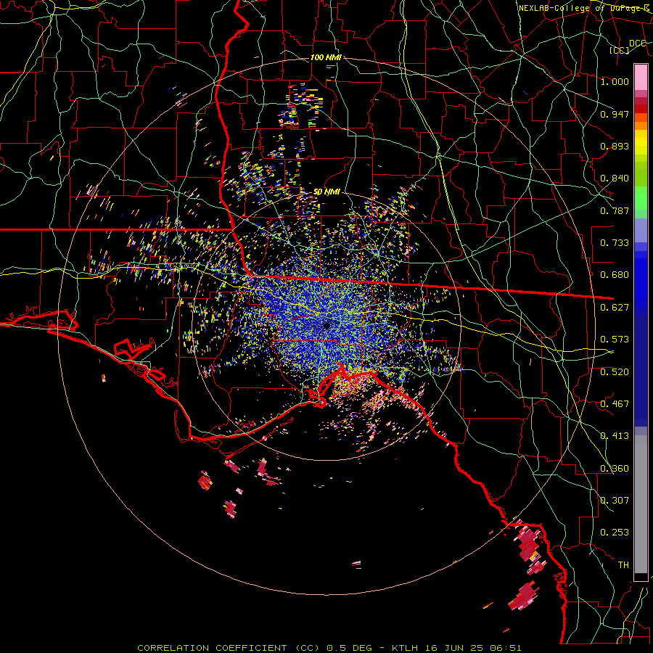Click the 0.893 color scale value

(615, 146)
